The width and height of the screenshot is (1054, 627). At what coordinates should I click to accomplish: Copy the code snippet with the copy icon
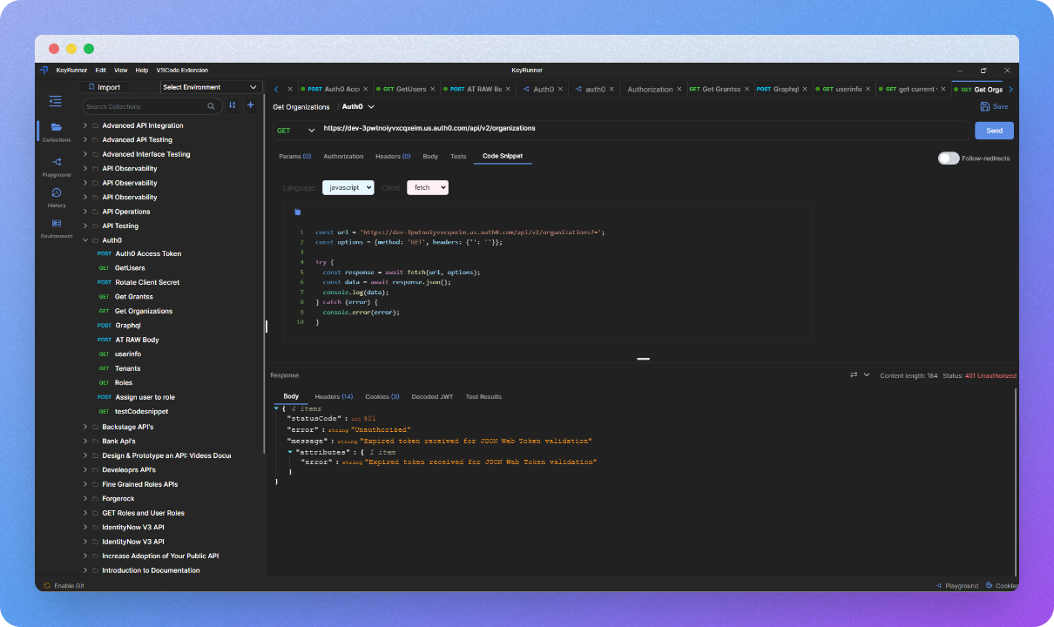[297, 212]
